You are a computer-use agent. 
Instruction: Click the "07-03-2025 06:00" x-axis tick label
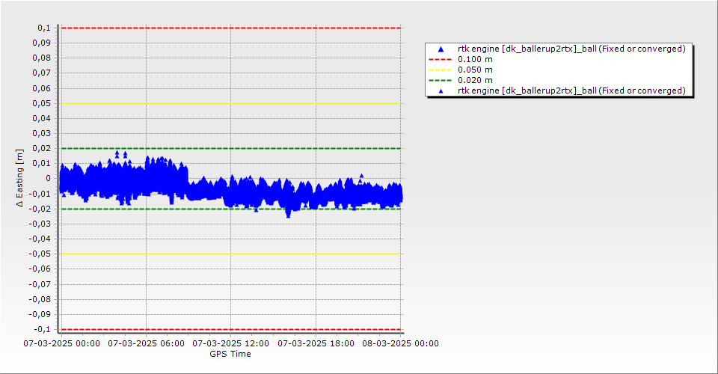(x=146, y=343)
